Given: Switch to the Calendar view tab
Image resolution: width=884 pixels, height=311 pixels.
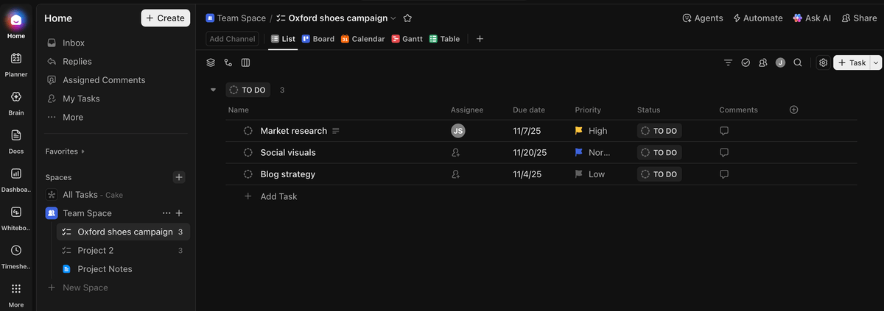Looking at the screenshot, I should [x=362, y=39].
